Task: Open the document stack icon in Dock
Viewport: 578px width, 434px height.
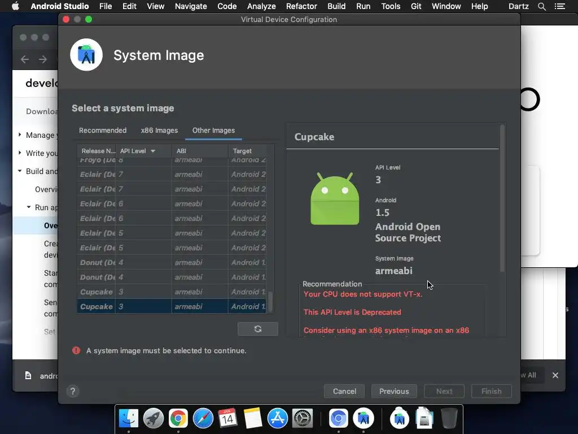Action: pyautogui.click(x=424, y=419)
